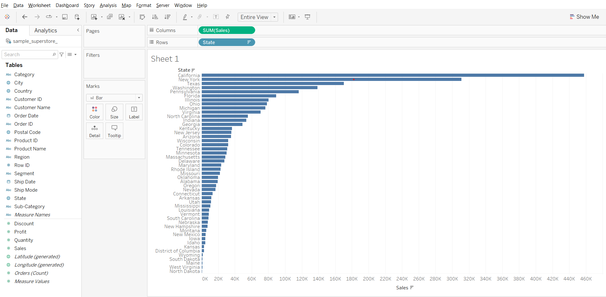
Task: Sort bars ascending using toolbar icon
Action: click(x=155, y=17)
